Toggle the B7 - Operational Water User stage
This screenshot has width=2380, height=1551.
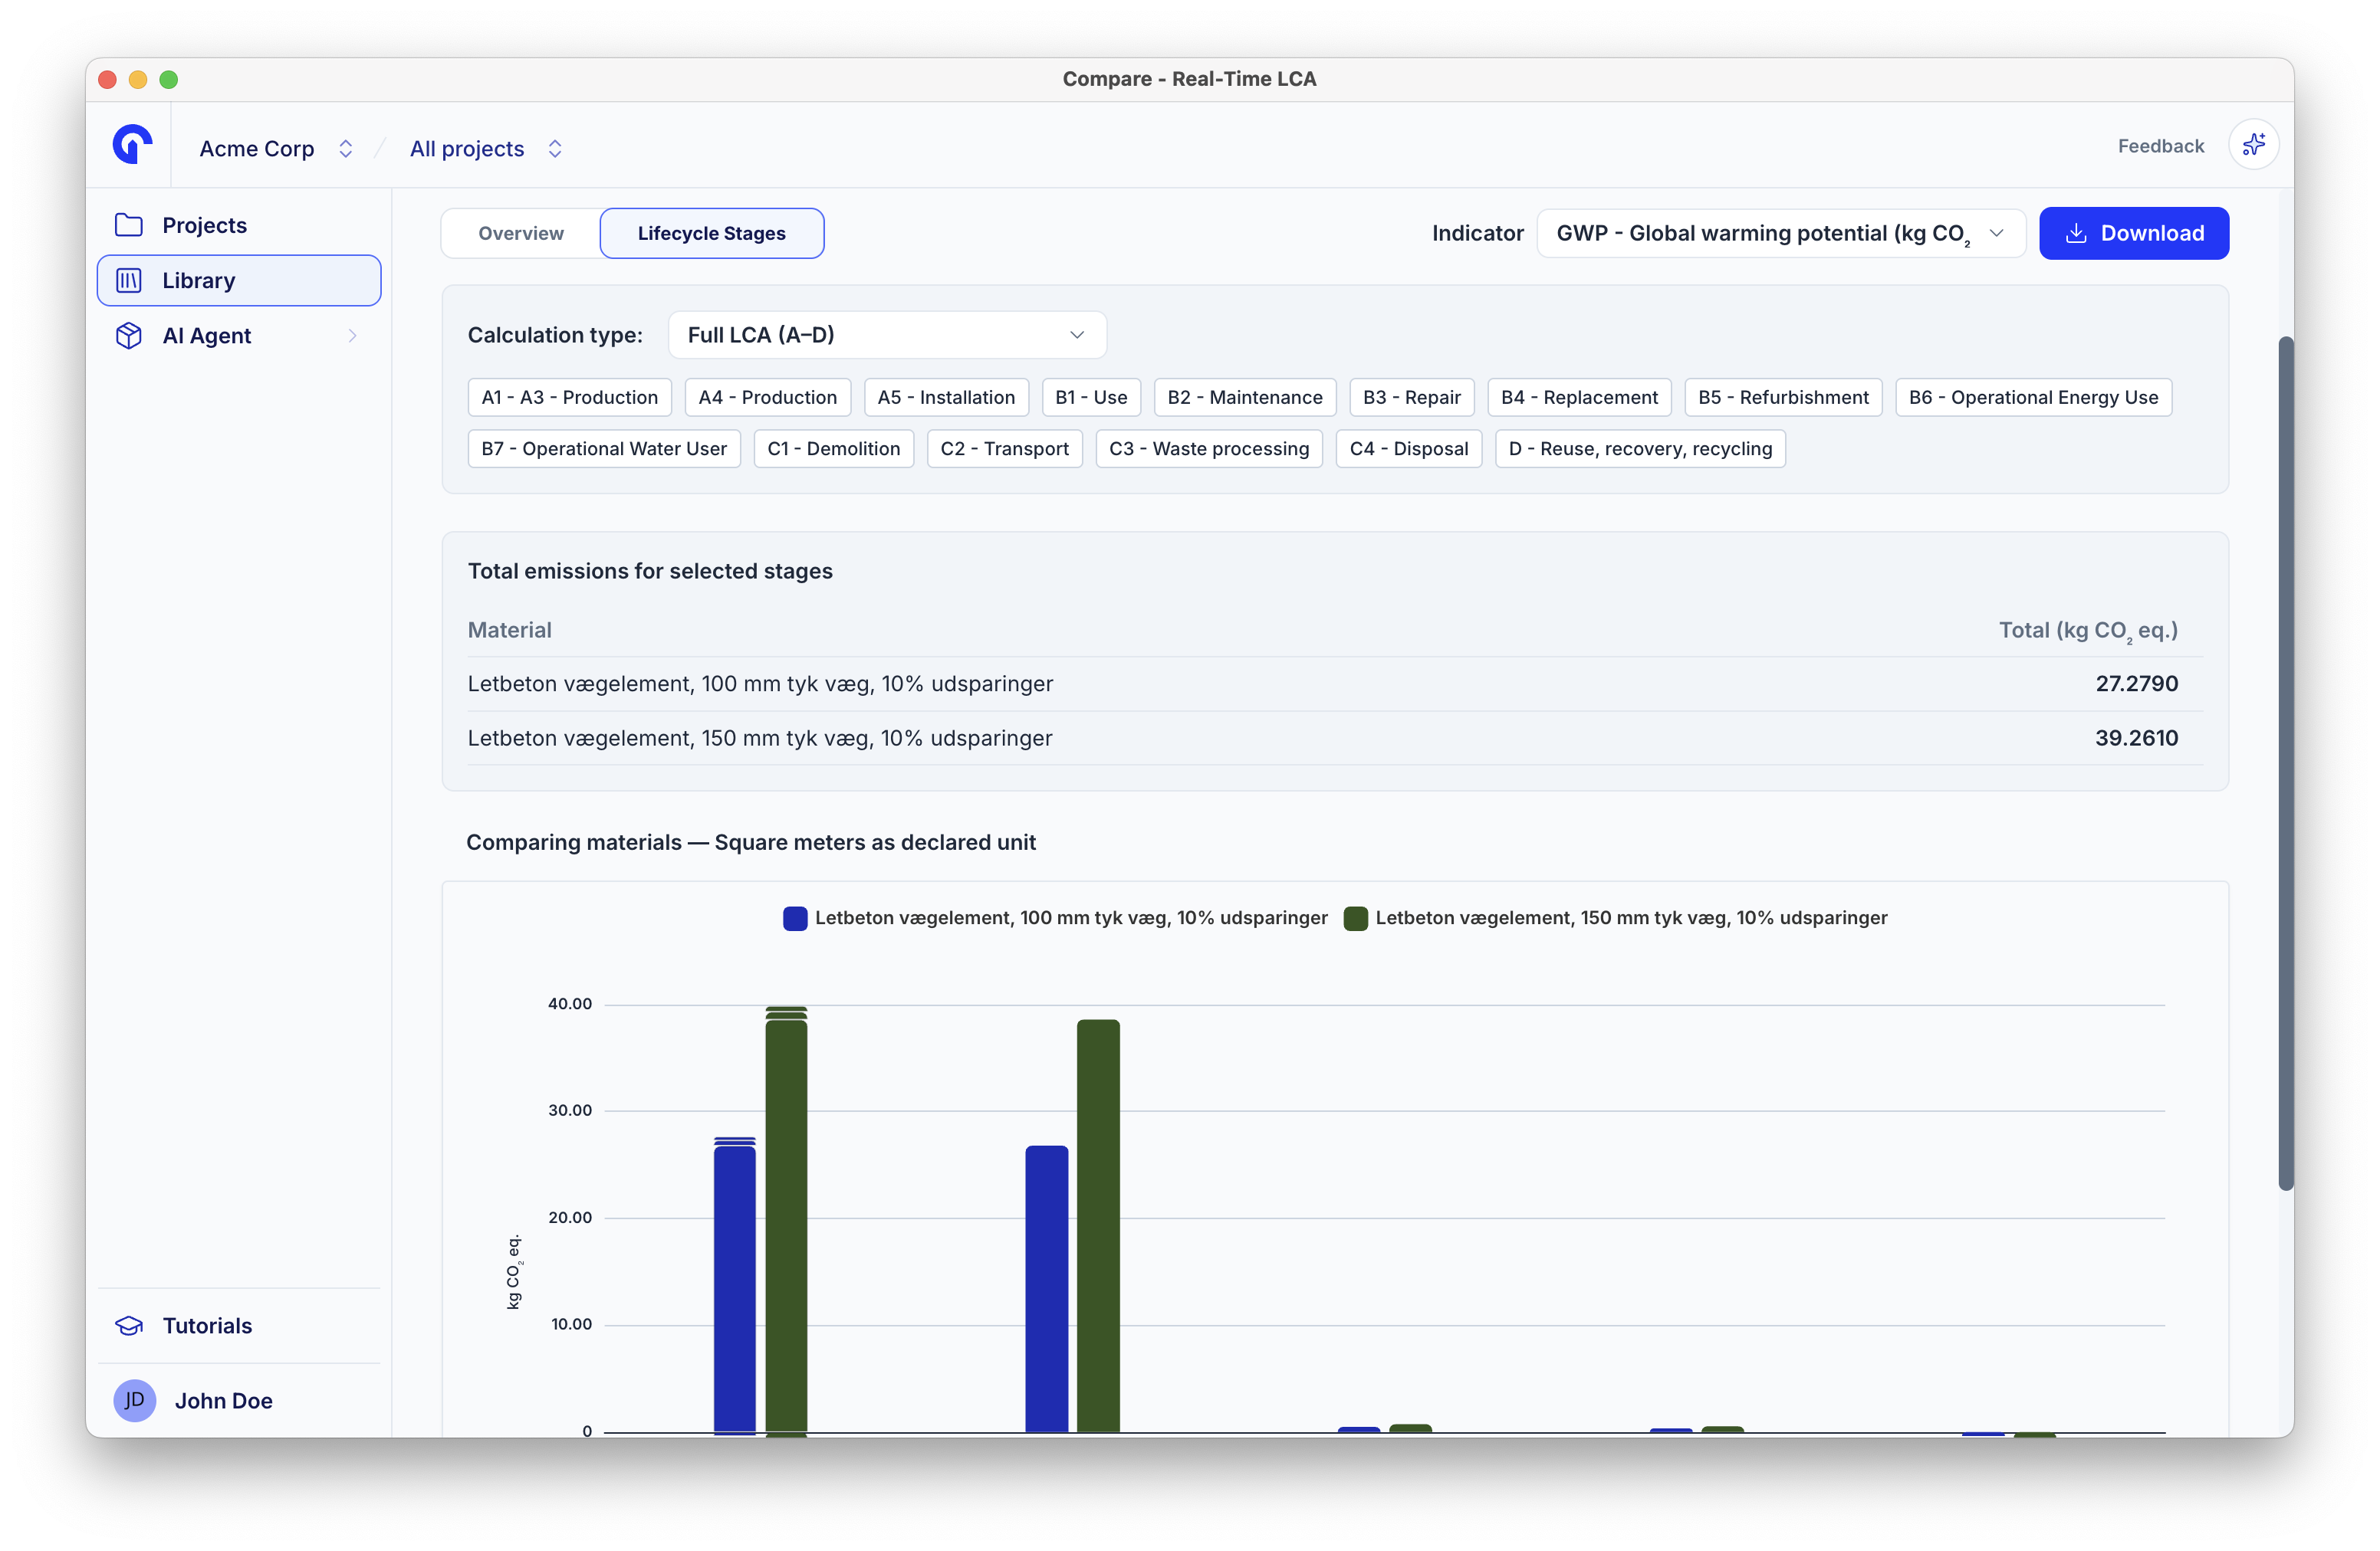[x=604, y=449]
